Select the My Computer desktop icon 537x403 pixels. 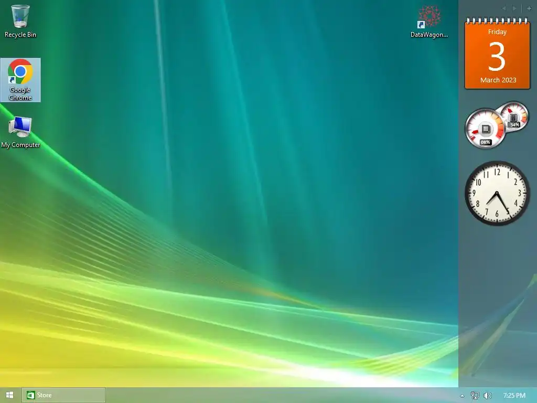pos(20,132)
